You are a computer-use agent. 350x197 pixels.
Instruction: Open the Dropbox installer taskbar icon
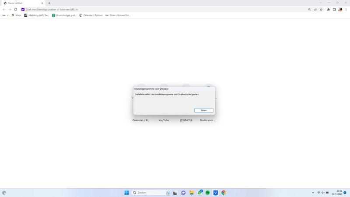click(x=216, y=193)
